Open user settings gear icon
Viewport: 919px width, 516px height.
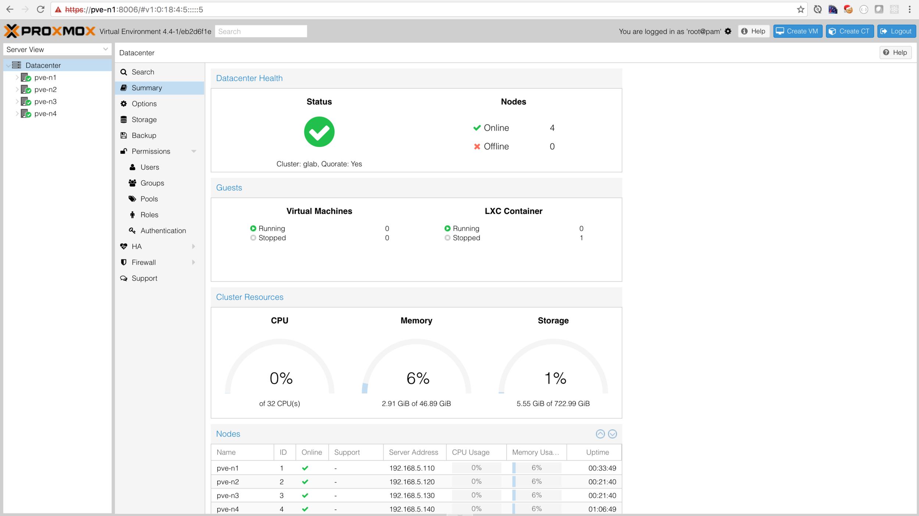(x=728, y=31)
